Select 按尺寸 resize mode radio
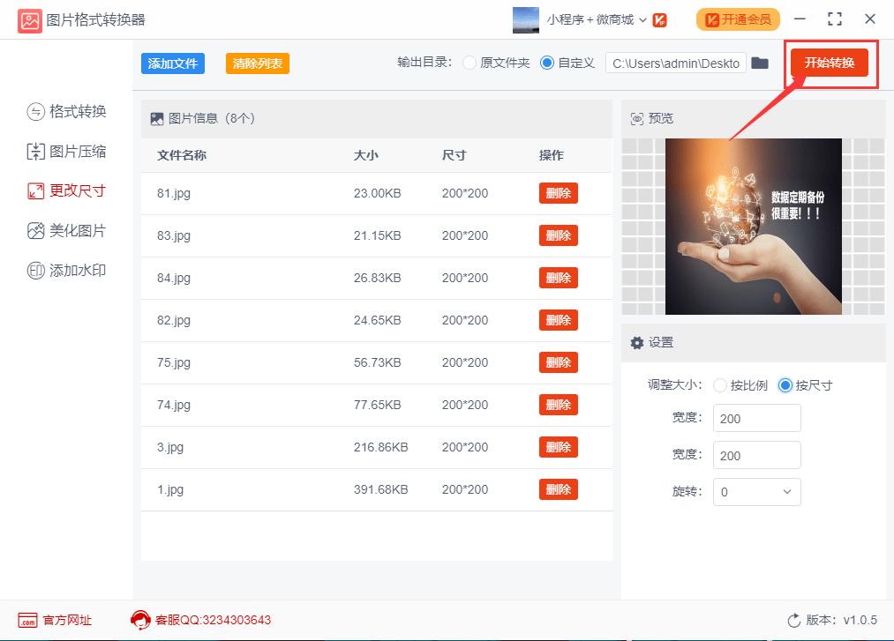Screen dimensions: 894x641 (785, 385)
